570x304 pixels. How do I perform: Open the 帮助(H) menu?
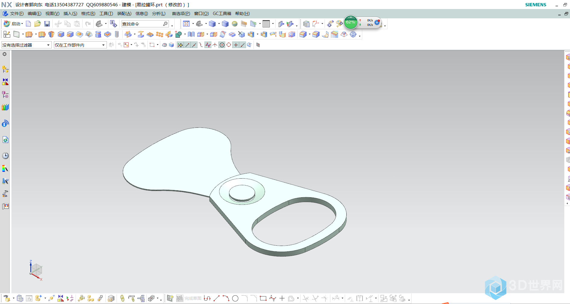[242, 14]
